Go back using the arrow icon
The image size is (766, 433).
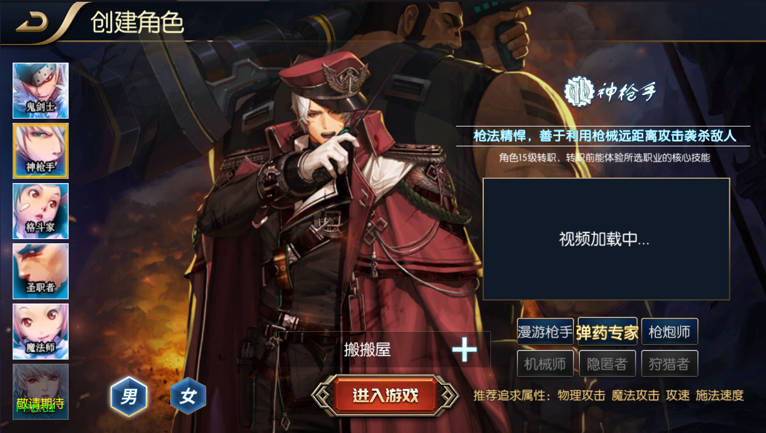pos(32,22)
